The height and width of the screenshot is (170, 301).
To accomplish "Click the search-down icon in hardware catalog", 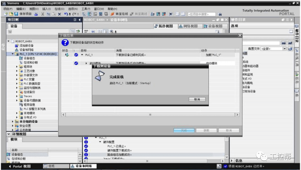I will pos(284,43).
